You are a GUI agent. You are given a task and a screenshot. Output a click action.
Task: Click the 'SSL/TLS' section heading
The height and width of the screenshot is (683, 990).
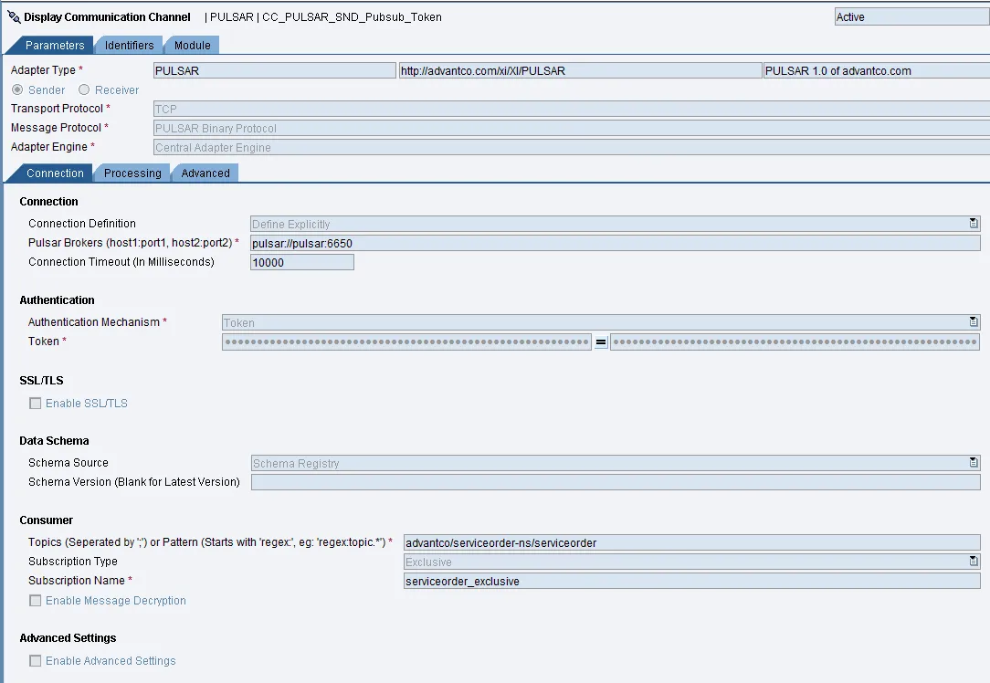coord(42,381)
